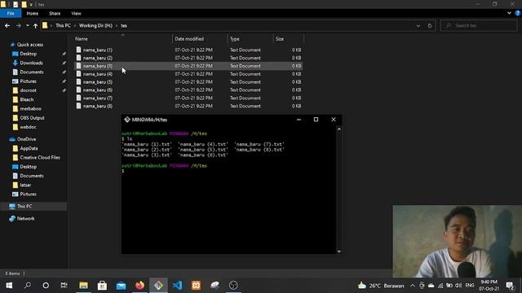Open the notification center icon

pos(510,286)
